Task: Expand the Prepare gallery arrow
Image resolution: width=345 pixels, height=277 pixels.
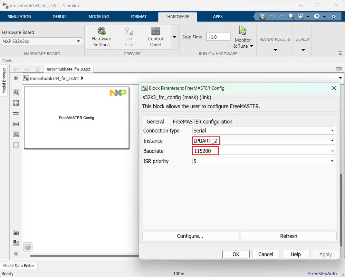Action: (174, 37)
